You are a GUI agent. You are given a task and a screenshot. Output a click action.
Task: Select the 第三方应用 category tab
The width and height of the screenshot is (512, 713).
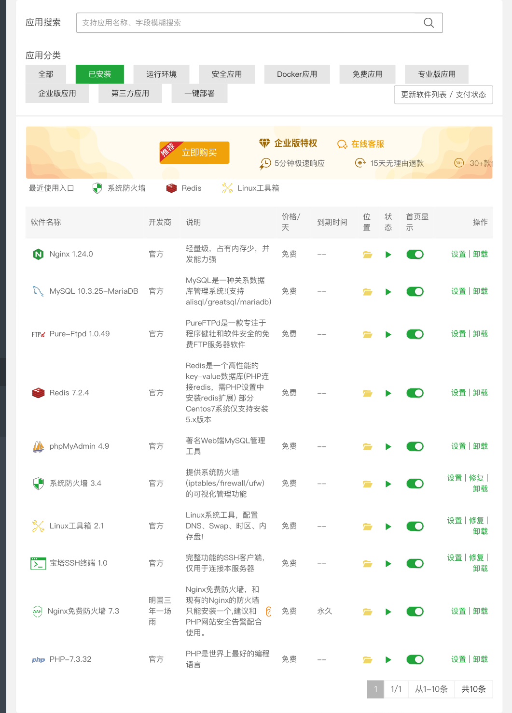[130, 93]
